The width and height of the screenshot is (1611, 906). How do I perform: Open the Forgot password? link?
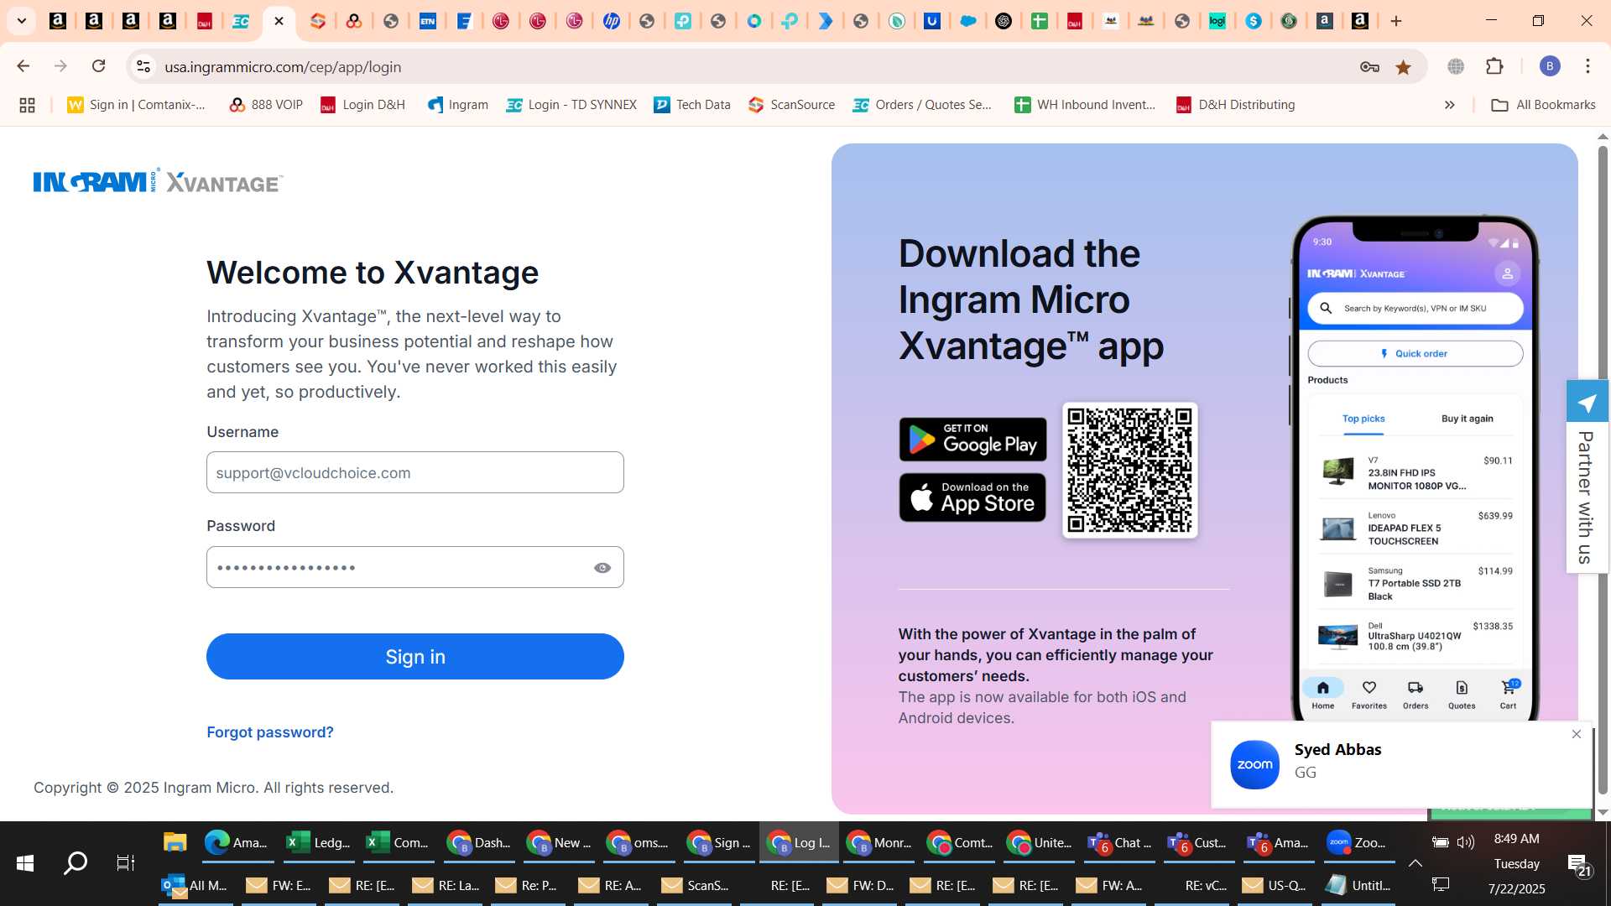coord(270,732)
